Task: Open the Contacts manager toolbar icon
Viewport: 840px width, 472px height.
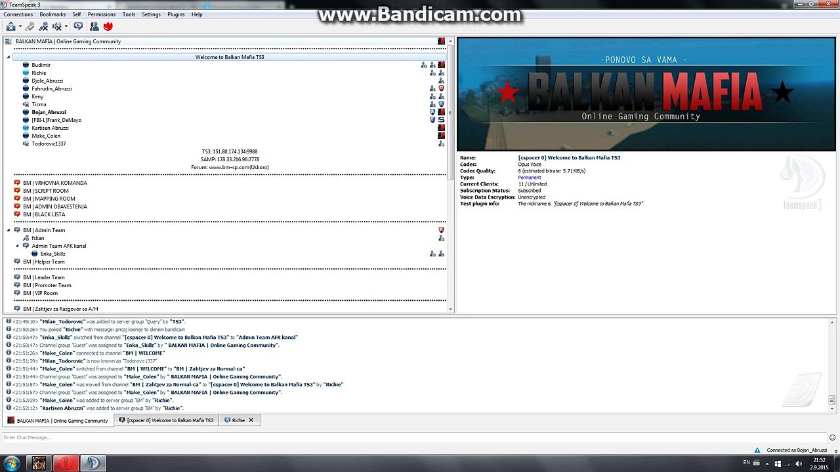Action: [94, 27]
